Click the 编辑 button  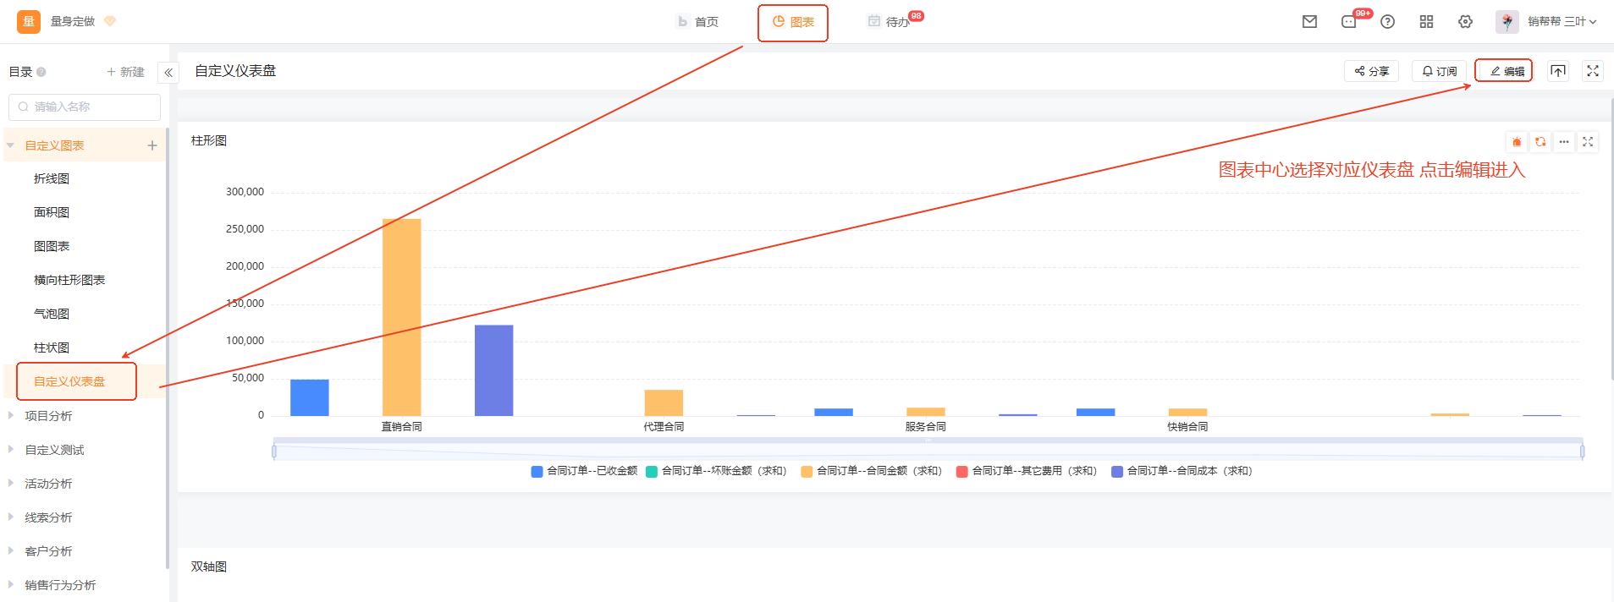tap(1504, 71)
